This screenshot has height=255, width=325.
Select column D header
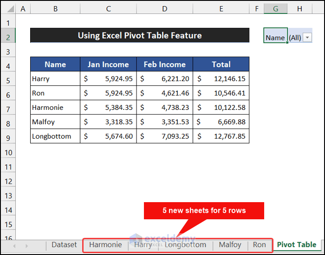[x=165, y=9]
